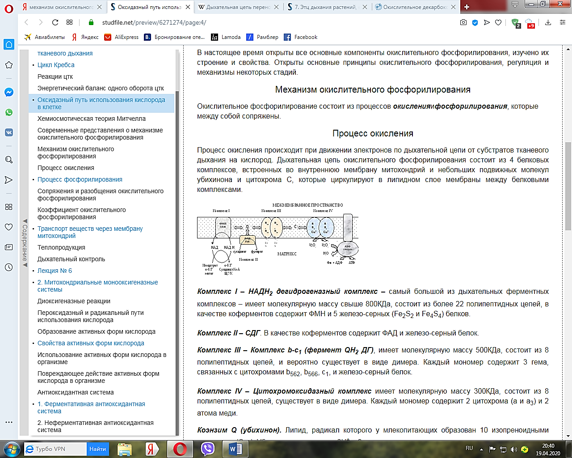This screenshot has height=458, width=572.
Task: Open the Opera main menu logo
Action: point(9,8)
